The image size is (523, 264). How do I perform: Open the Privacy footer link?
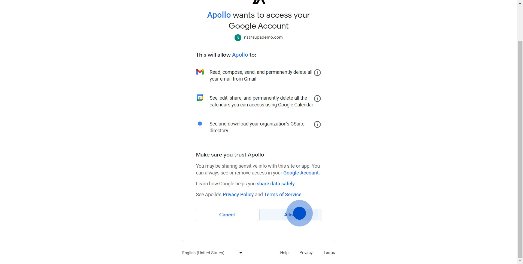pos(306,253)
